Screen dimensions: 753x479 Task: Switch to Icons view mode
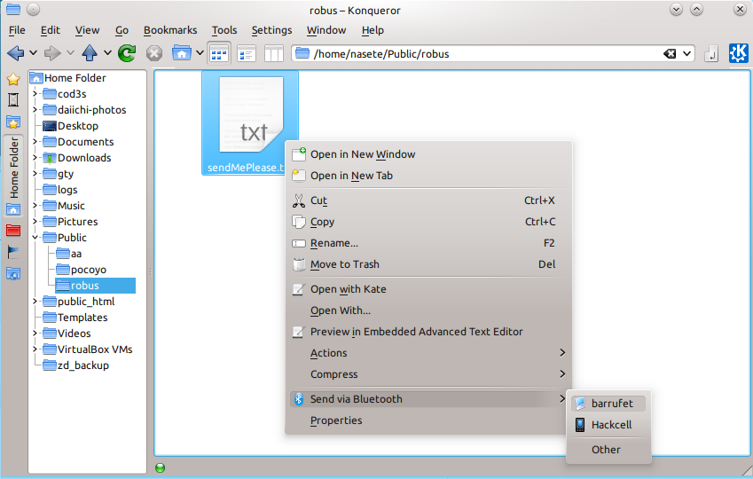219,53
